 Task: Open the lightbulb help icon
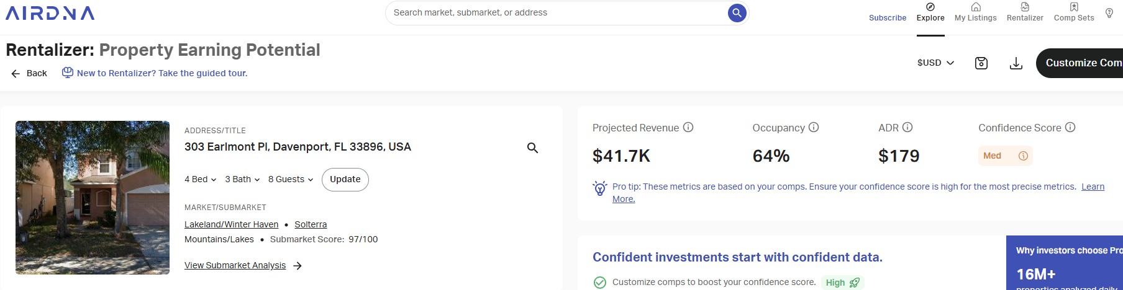point(1109,13)
